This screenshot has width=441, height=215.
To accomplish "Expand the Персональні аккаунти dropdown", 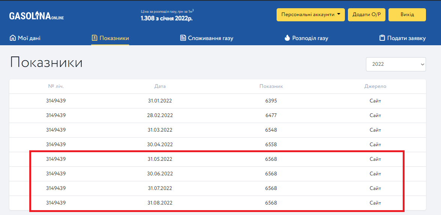I will (311, 15).
